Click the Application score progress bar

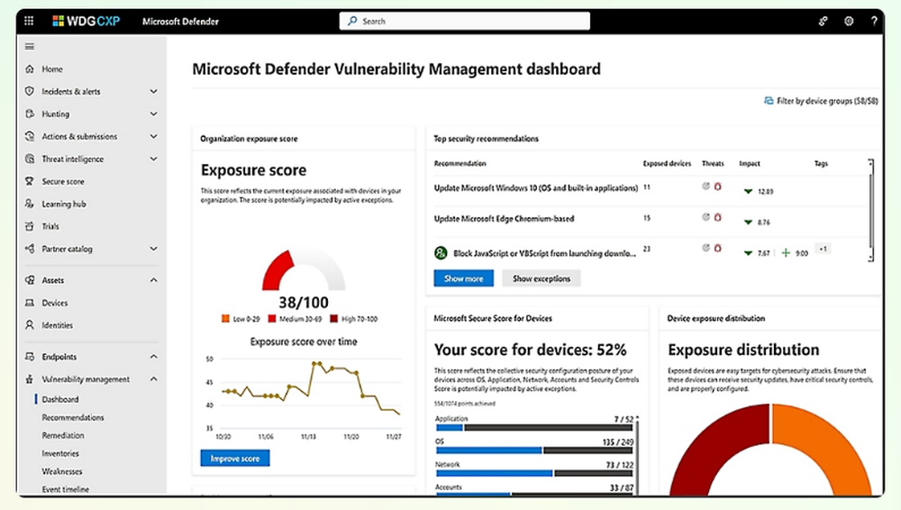pyautogui.click(x=534, y=428)
